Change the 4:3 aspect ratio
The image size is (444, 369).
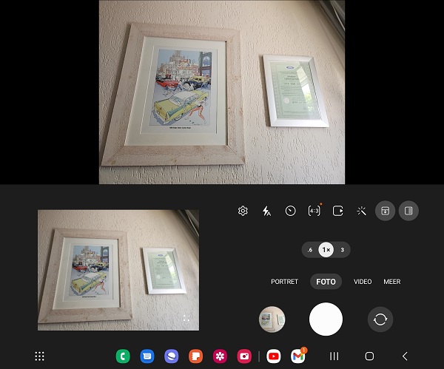(314, 211)
